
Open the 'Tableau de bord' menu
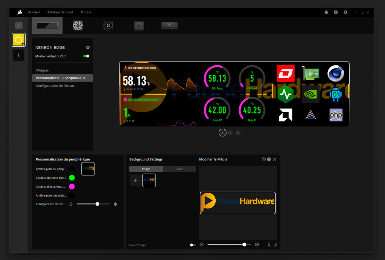tap(60, 12)
